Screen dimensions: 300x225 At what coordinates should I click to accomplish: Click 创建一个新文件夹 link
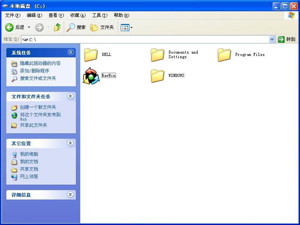[x=38, y=107]
